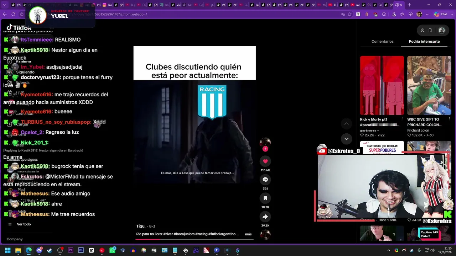Add this page to favorites with the star
Screen dimensions: 456x256
coord(349,14)
